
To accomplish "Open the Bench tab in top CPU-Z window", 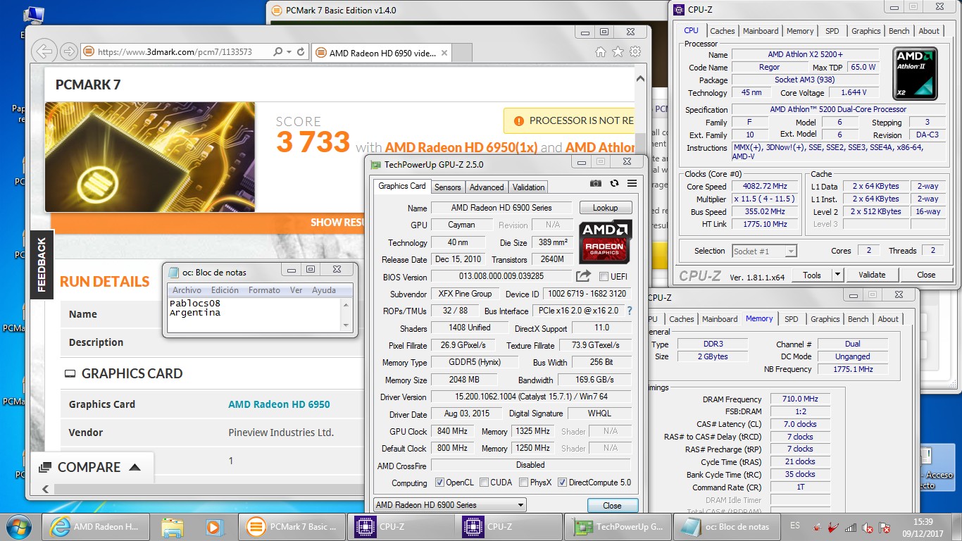I will [x=899, y=31].
